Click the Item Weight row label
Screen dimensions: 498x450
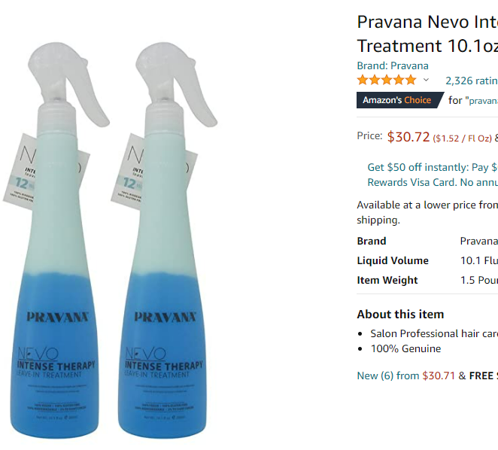[x=387, y=280]
